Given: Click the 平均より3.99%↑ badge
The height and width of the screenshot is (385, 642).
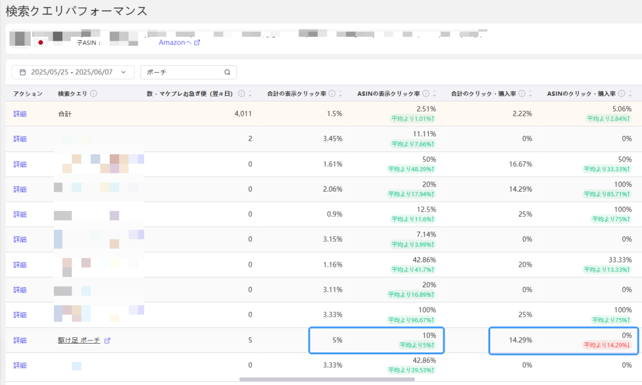Looking at the screenshot, I should click(413, 244).
